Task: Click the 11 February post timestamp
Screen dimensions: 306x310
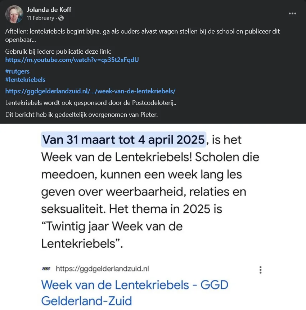Action: click(40, 18)
